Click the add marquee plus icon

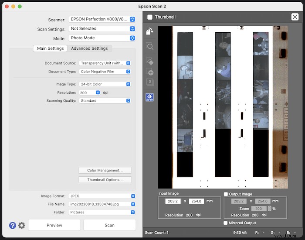(x=150, y=72)
